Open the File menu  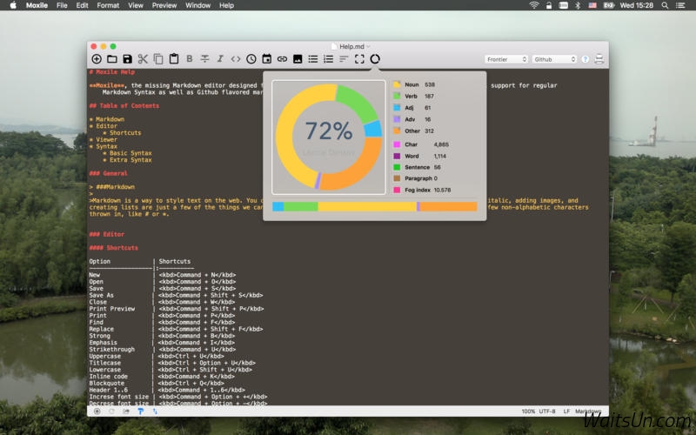point(62,5)
